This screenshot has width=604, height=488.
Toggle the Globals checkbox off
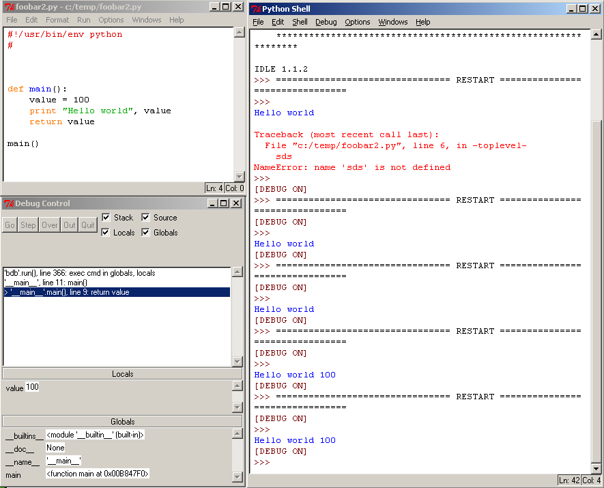145,232
